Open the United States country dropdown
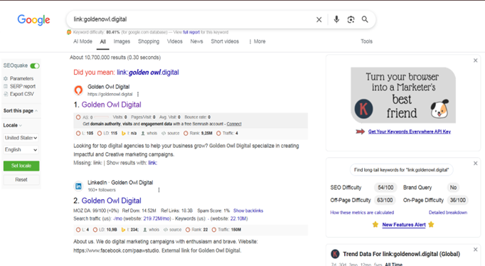The height and width of the screenshot is (266, 485). pyautogui.click(x=21, y=138)
